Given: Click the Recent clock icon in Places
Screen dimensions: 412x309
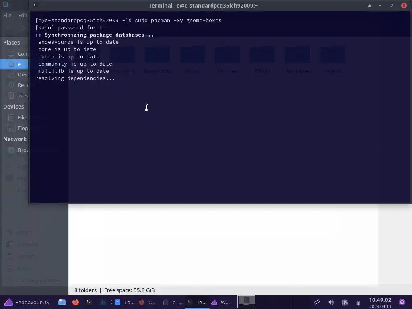Looking at the screenshot, I should tap(11, 85).
